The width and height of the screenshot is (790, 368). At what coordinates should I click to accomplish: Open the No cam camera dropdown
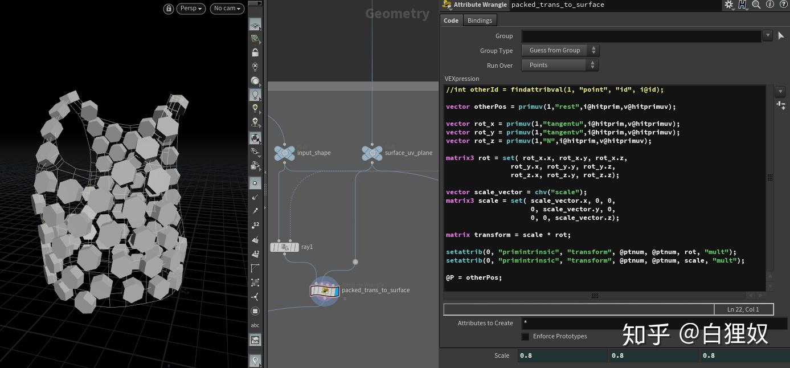point(227,9)
